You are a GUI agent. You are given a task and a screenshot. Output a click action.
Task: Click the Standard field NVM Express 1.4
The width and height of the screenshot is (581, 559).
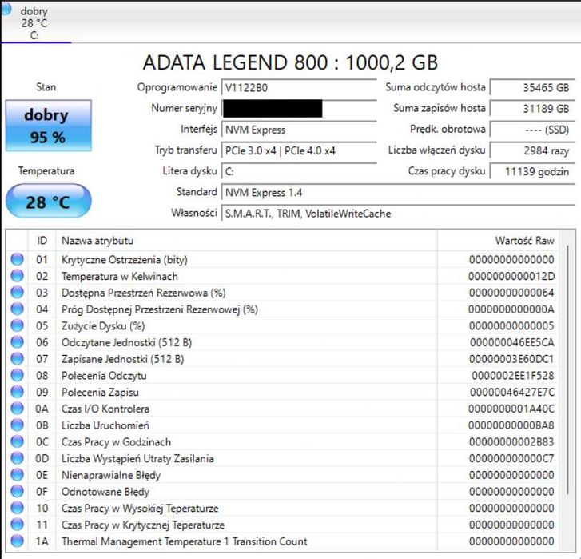point(398,193)
